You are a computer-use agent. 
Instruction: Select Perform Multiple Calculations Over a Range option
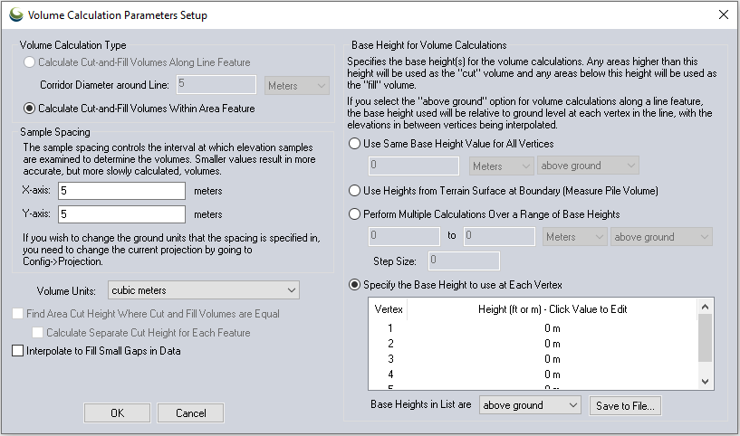pyautogui.click(x=356, y=214)
